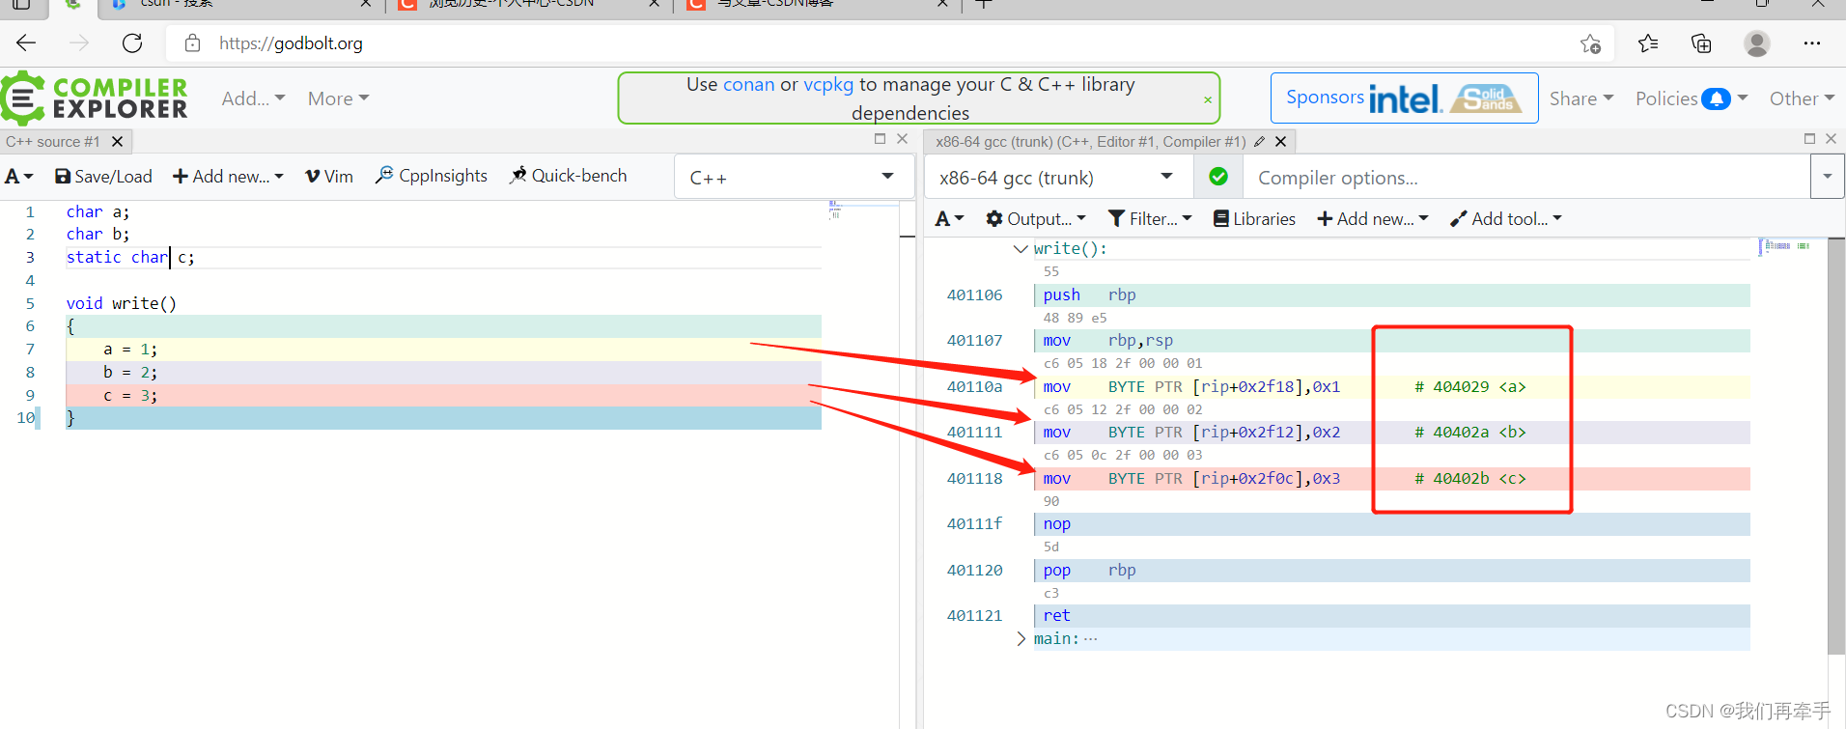Image resolution: width=1846 pixels, height=729 pixels.
Task: Follow the conan link in banner
Action: pyautogui.click(x=748, y=84)
